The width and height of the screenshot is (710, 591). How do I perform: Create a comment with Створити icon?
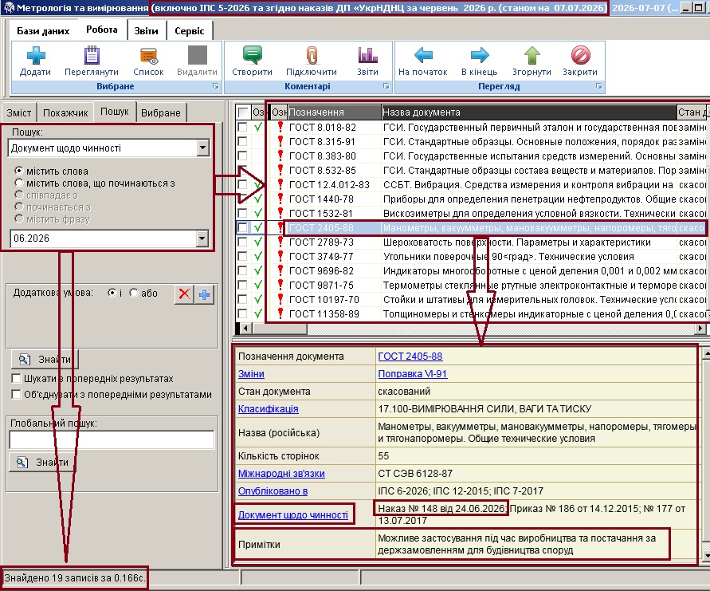coord(253,55)
